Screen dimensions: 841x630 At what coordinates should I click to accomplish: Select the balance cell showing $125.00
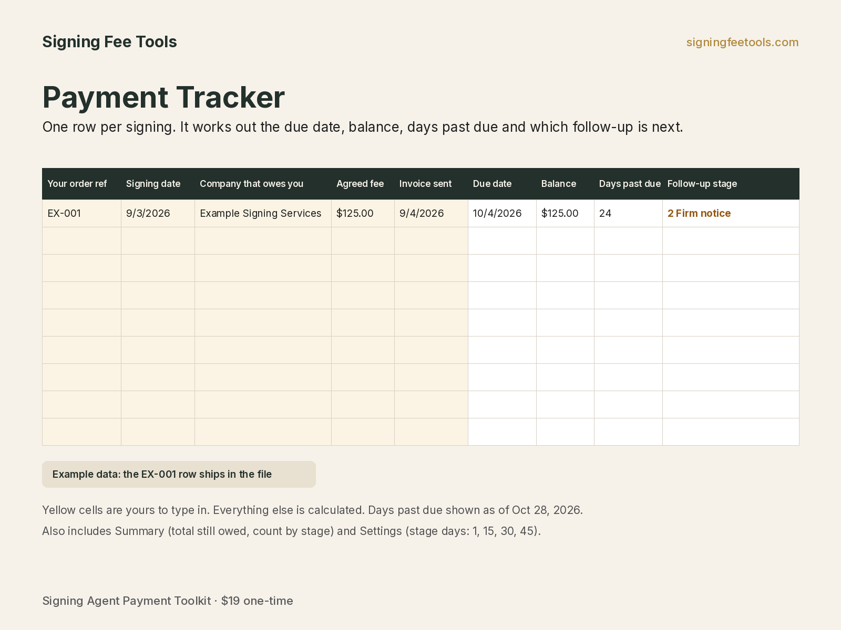click(565, 213)
